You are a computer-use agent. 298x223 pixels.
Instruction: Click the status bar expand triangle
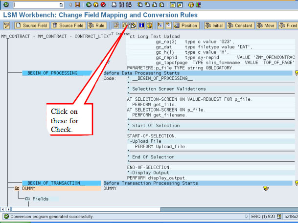click(247, 216)
